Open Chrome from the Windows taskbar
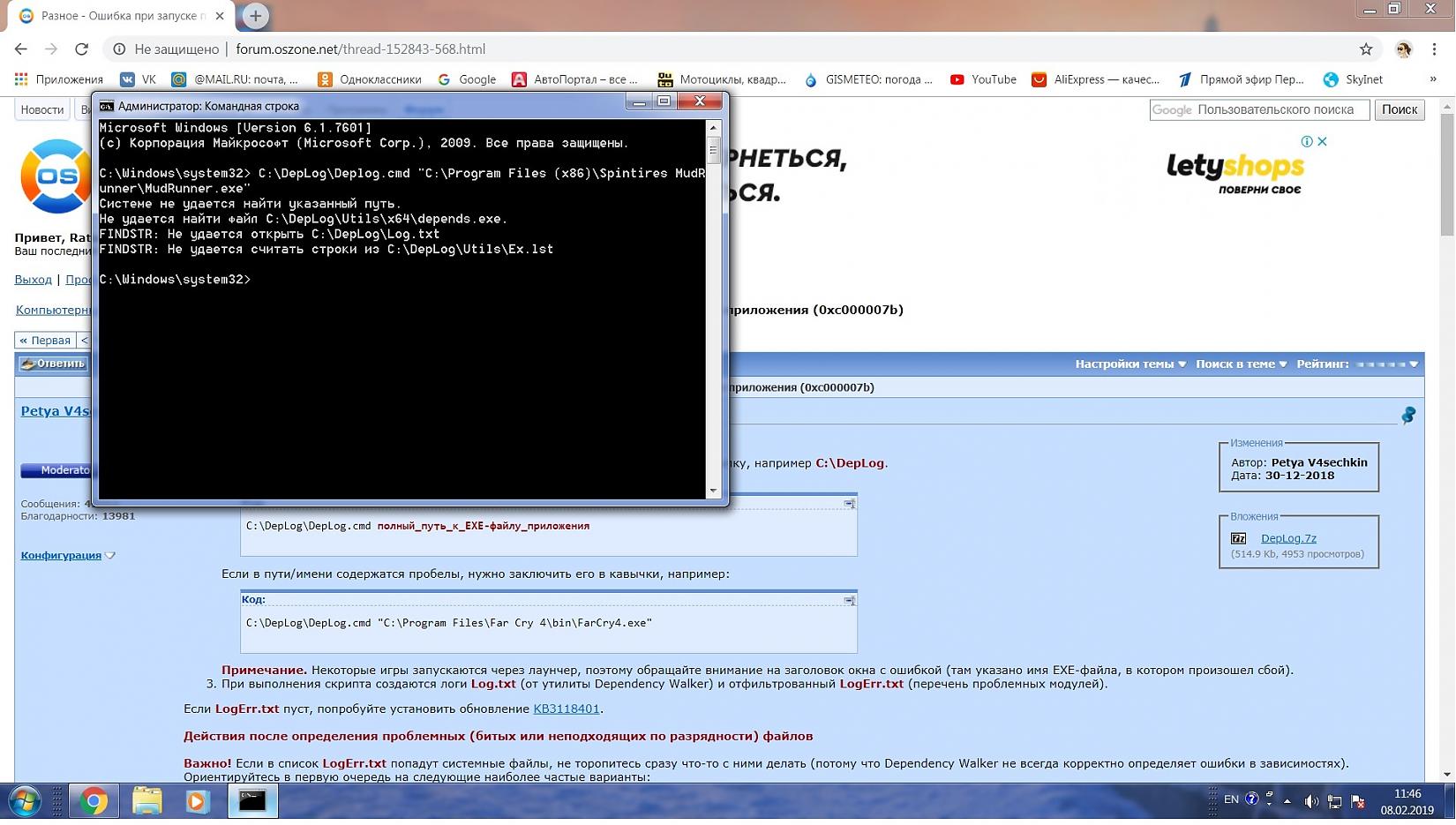Image resolution: width=1456 pixels, height=825 pixels. (94, 801)
